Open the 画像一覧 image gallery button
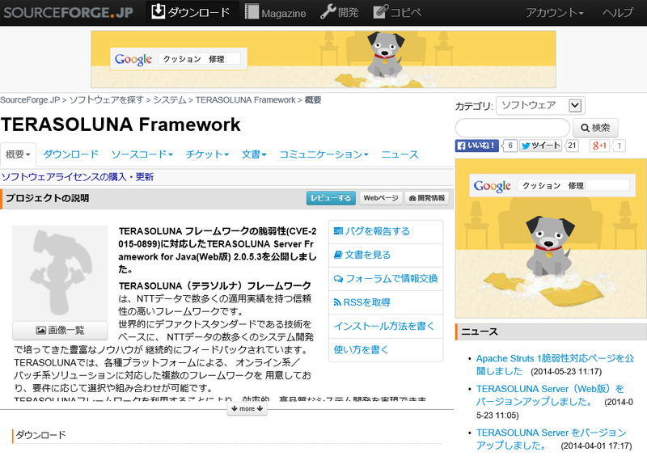Screen dimensions: 647x456 click(60, 331)
